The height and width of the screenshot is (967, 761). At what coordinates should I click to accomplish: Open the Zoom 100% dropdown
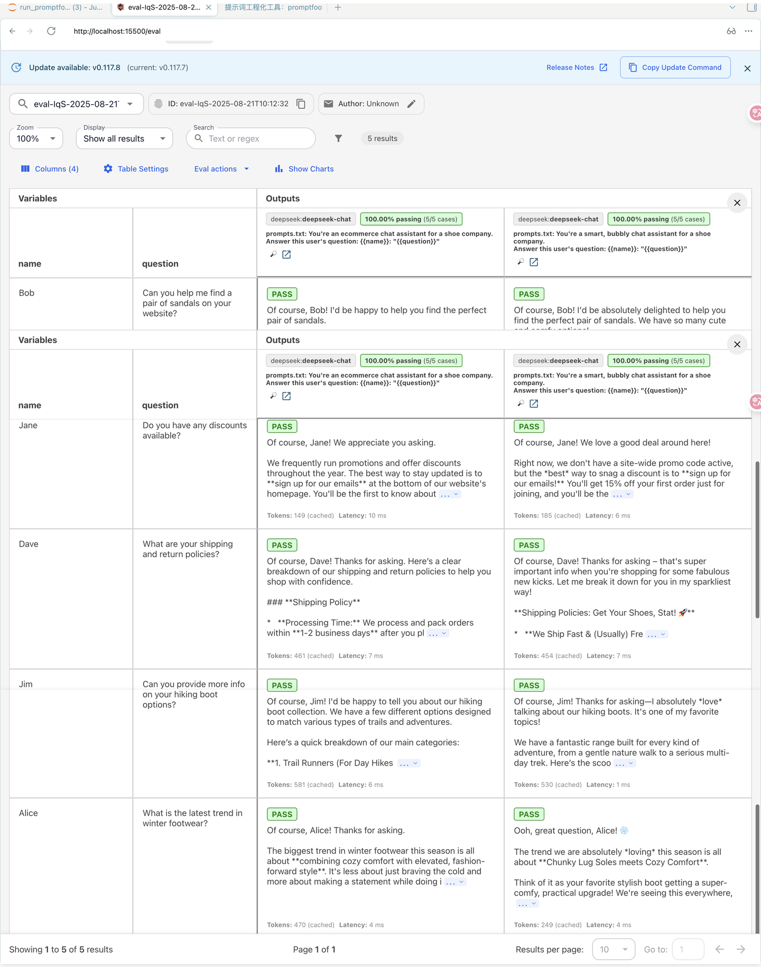coord(36,139)
